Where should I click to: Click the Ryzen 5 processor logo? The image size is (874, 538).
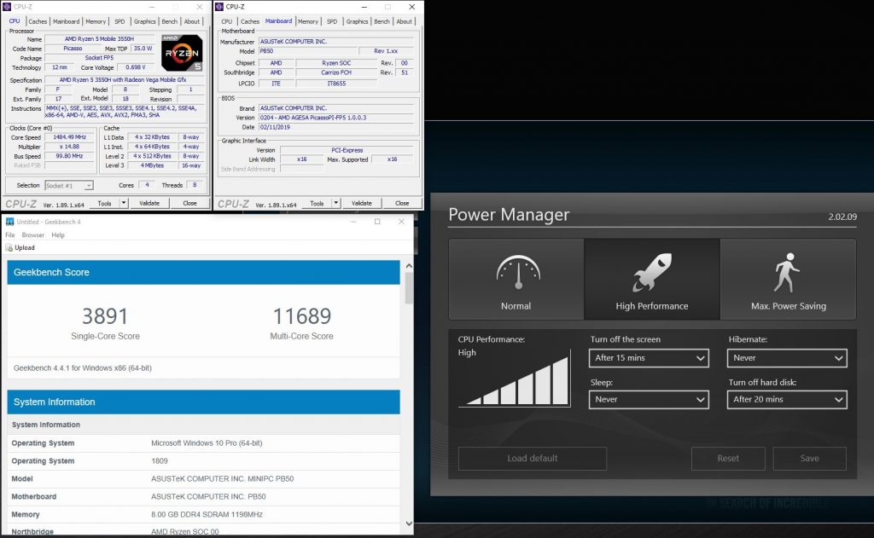pos(181,53)
